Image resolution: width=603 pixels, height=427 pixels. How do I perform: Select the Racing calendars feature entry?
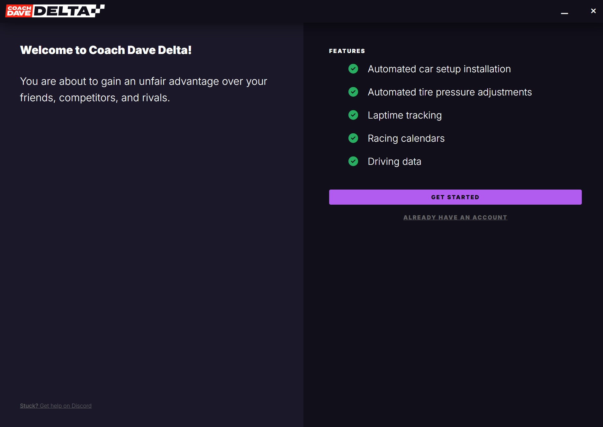tap(406, 138)
